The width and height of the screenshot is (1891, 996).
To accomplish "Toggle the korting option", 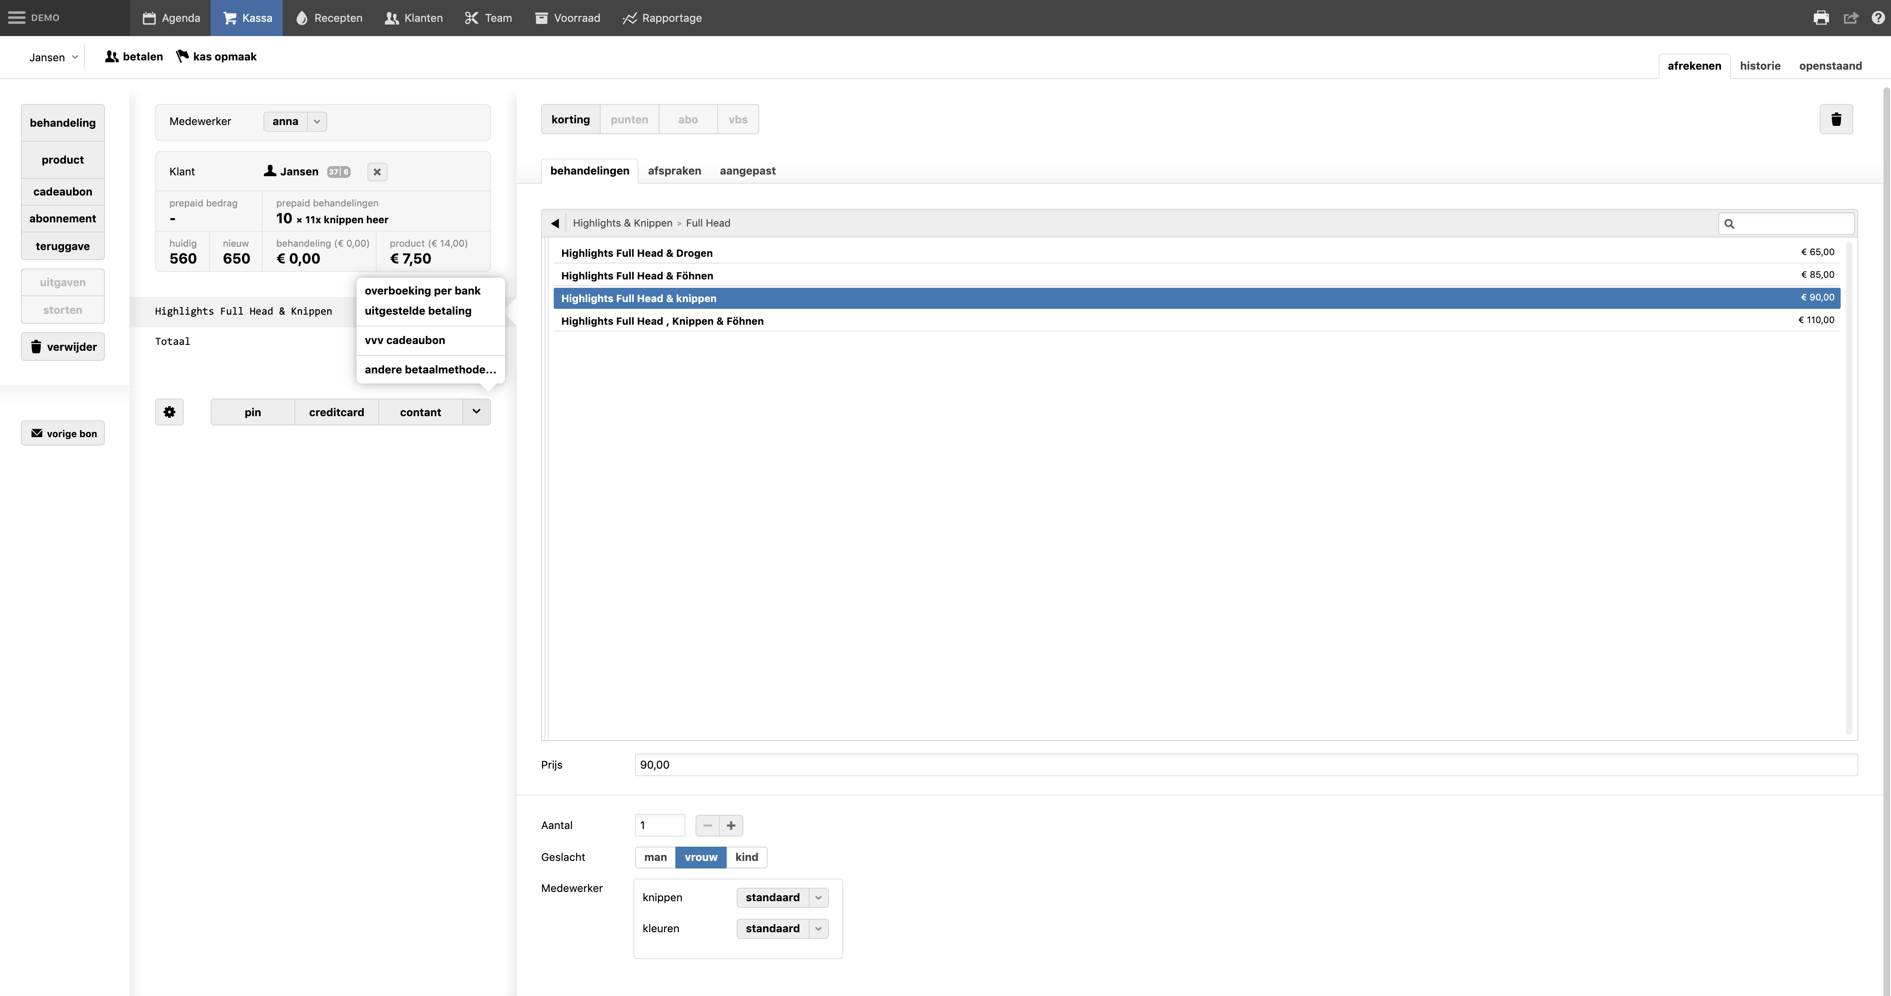I will click(570, 120).
